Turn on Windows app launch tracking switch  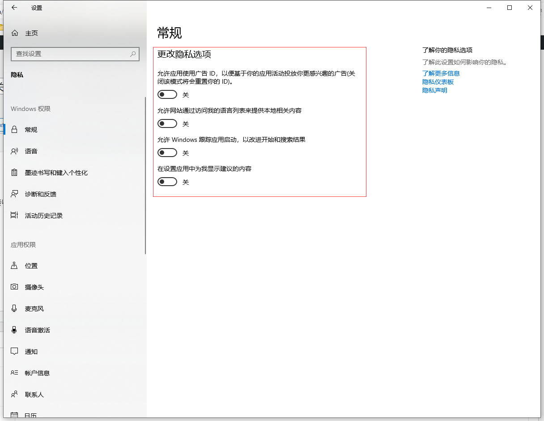pyautogui.click(x=167, y=153)
